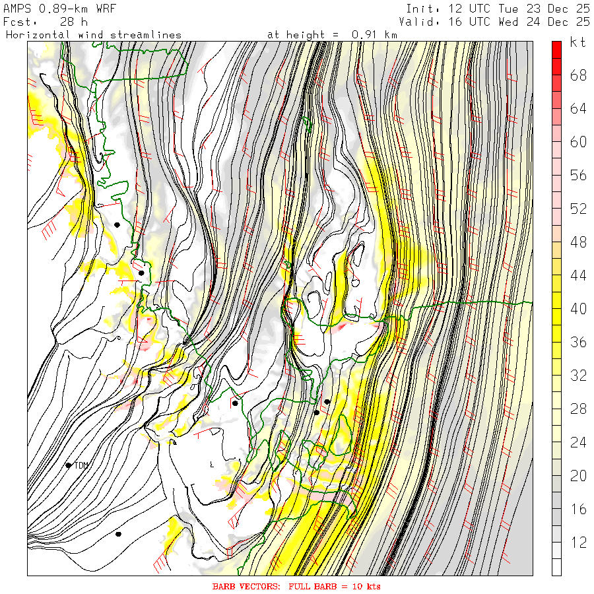594x594 pixels.
Task: Click the '12' label on the colorbar
Action: pyautogui.click(x=578, y=542)
